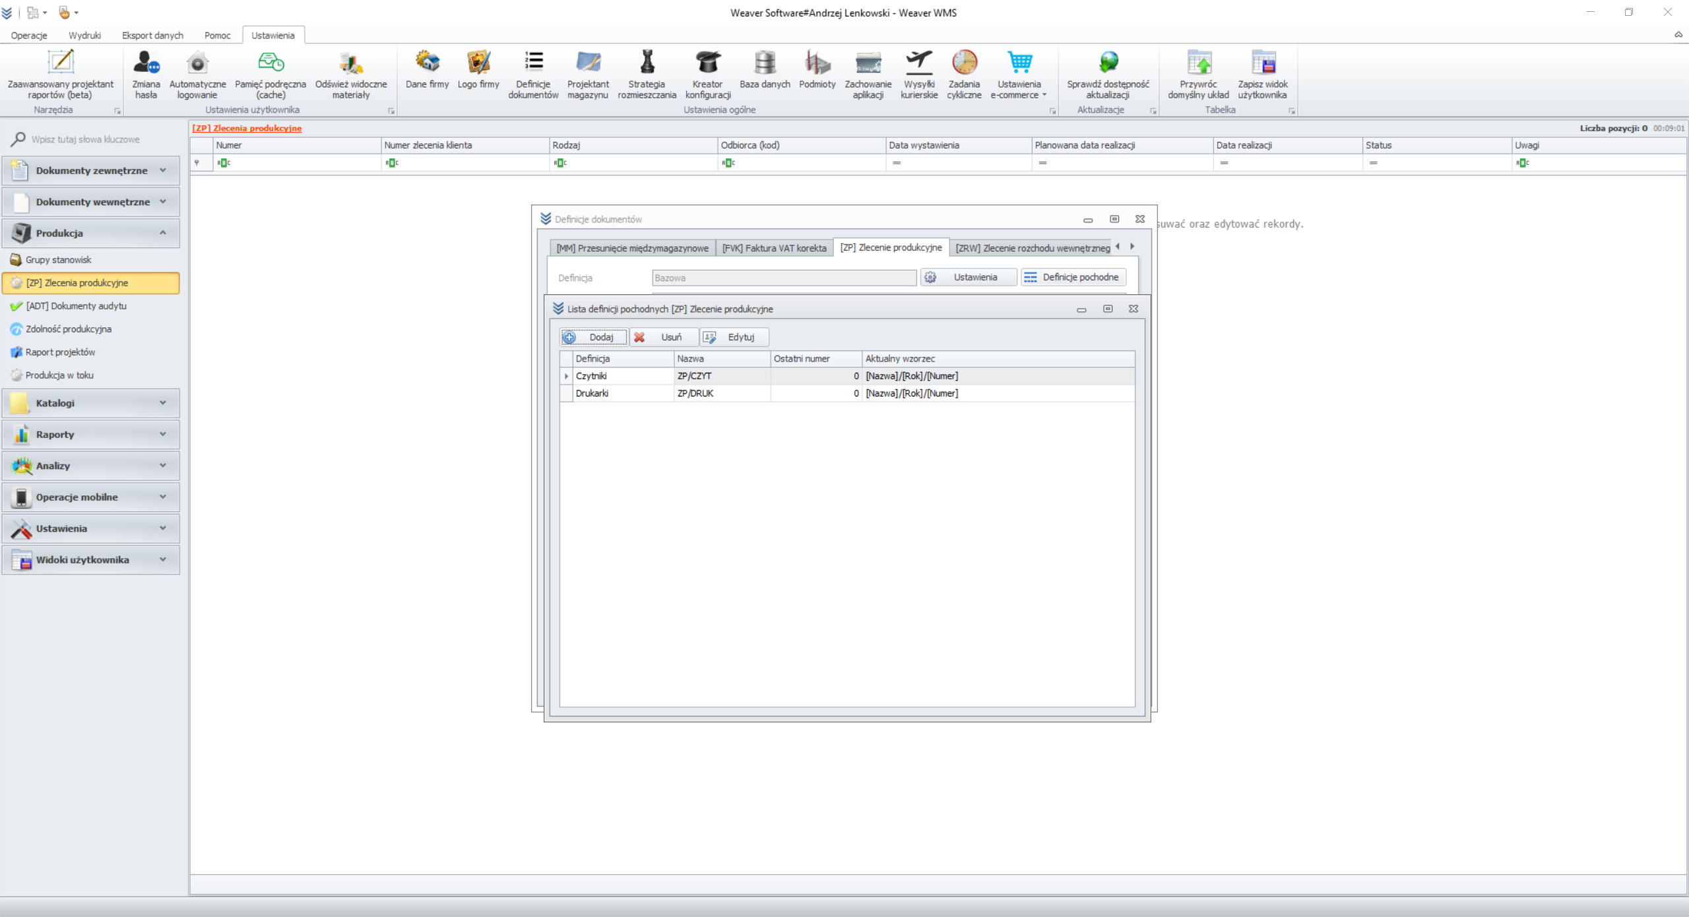
Task: Open Zmiana hasła tool
Action: pyautogui.click(x=146, y=75)
